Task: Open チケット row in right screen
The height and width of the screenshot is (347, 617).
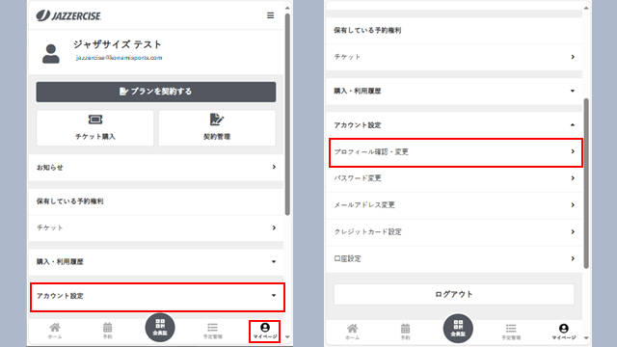Action: point(454,57)
